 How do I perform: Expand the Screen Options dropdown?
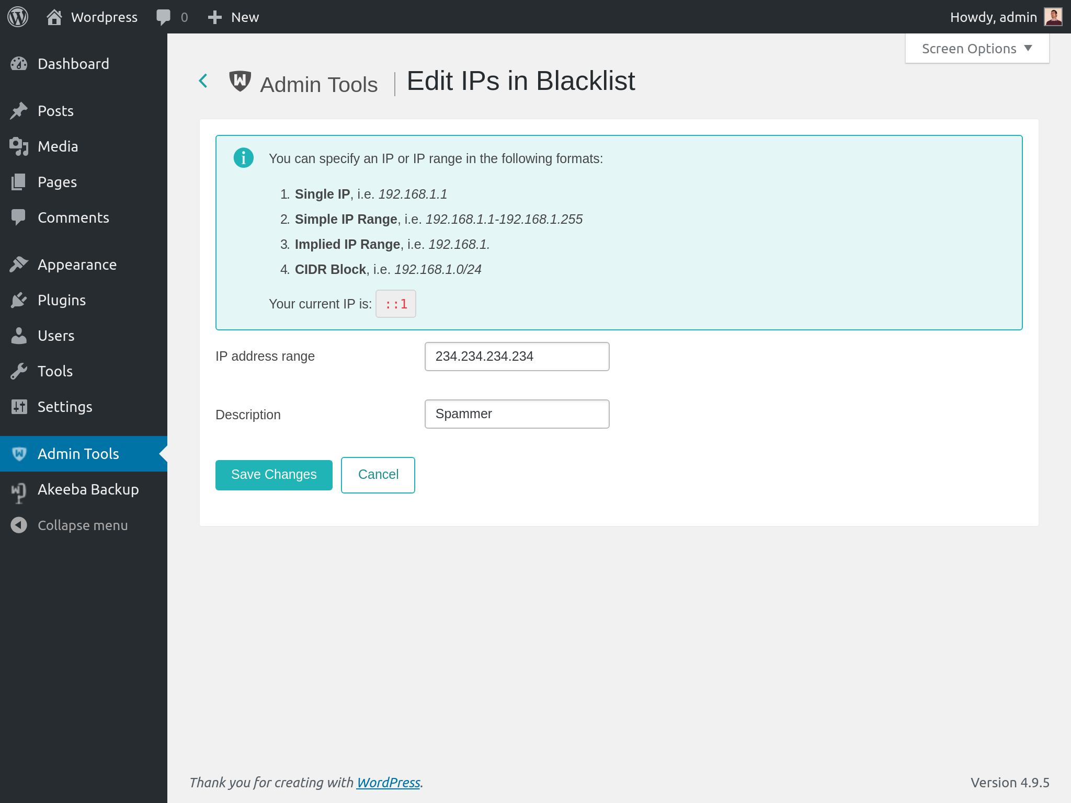click(977, 49)
